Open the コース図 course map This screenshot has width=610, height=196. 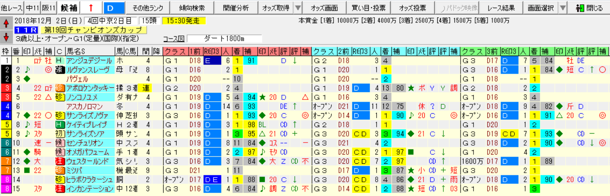pos(175,38)
